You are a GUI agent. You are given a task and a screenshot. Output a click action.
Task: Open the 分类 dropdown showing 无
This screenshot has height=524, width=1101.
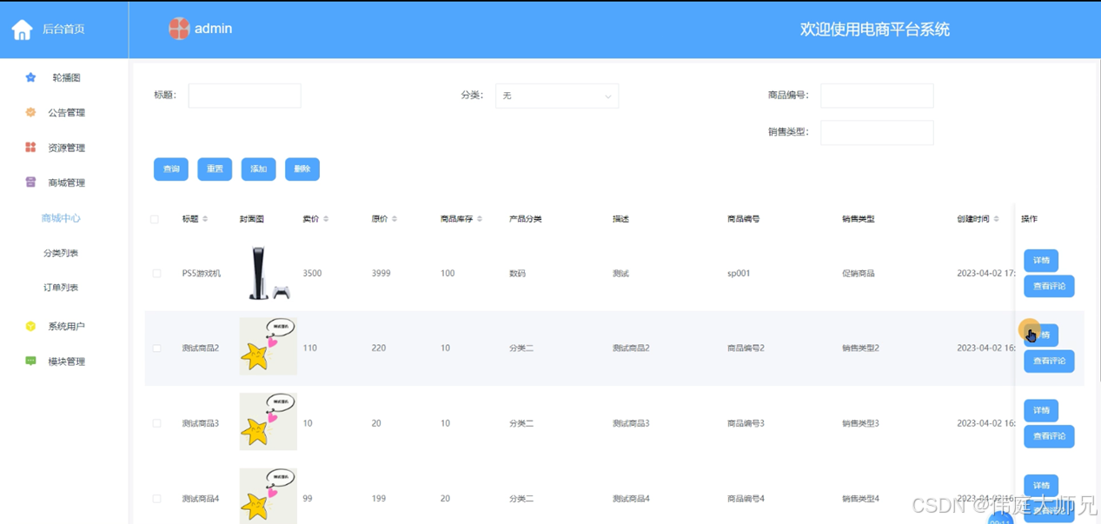[557, 96]
